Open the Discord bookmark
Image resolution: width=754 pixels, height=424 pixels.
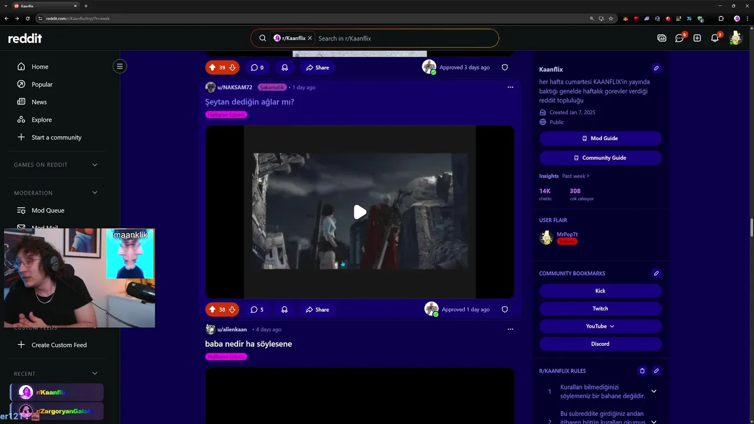point(600,344)
